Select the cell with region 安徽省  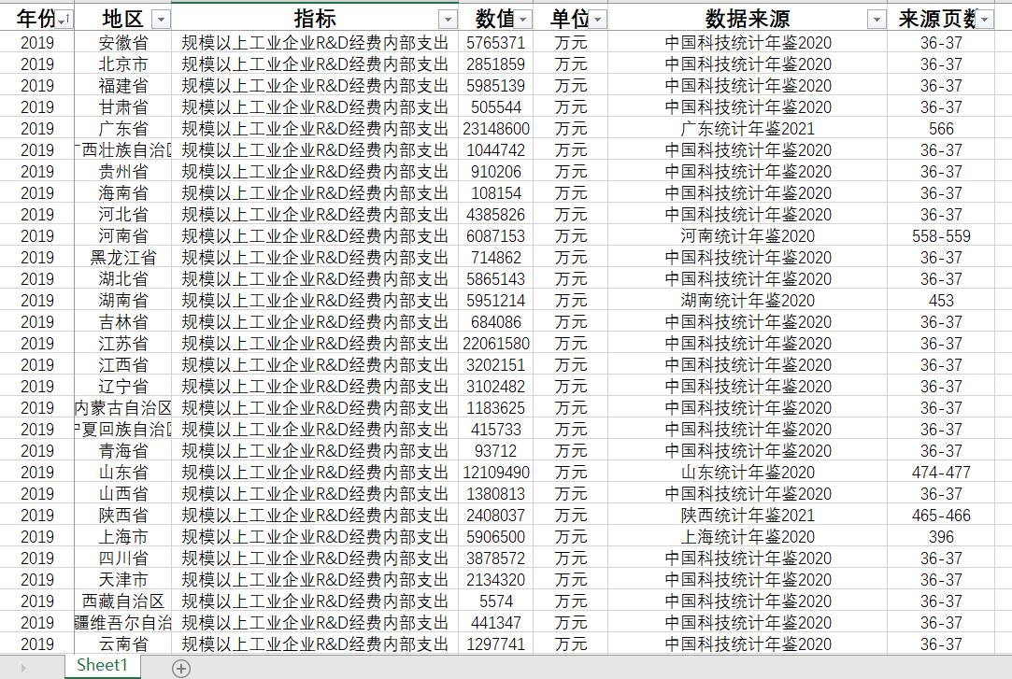tap(123, 43)
